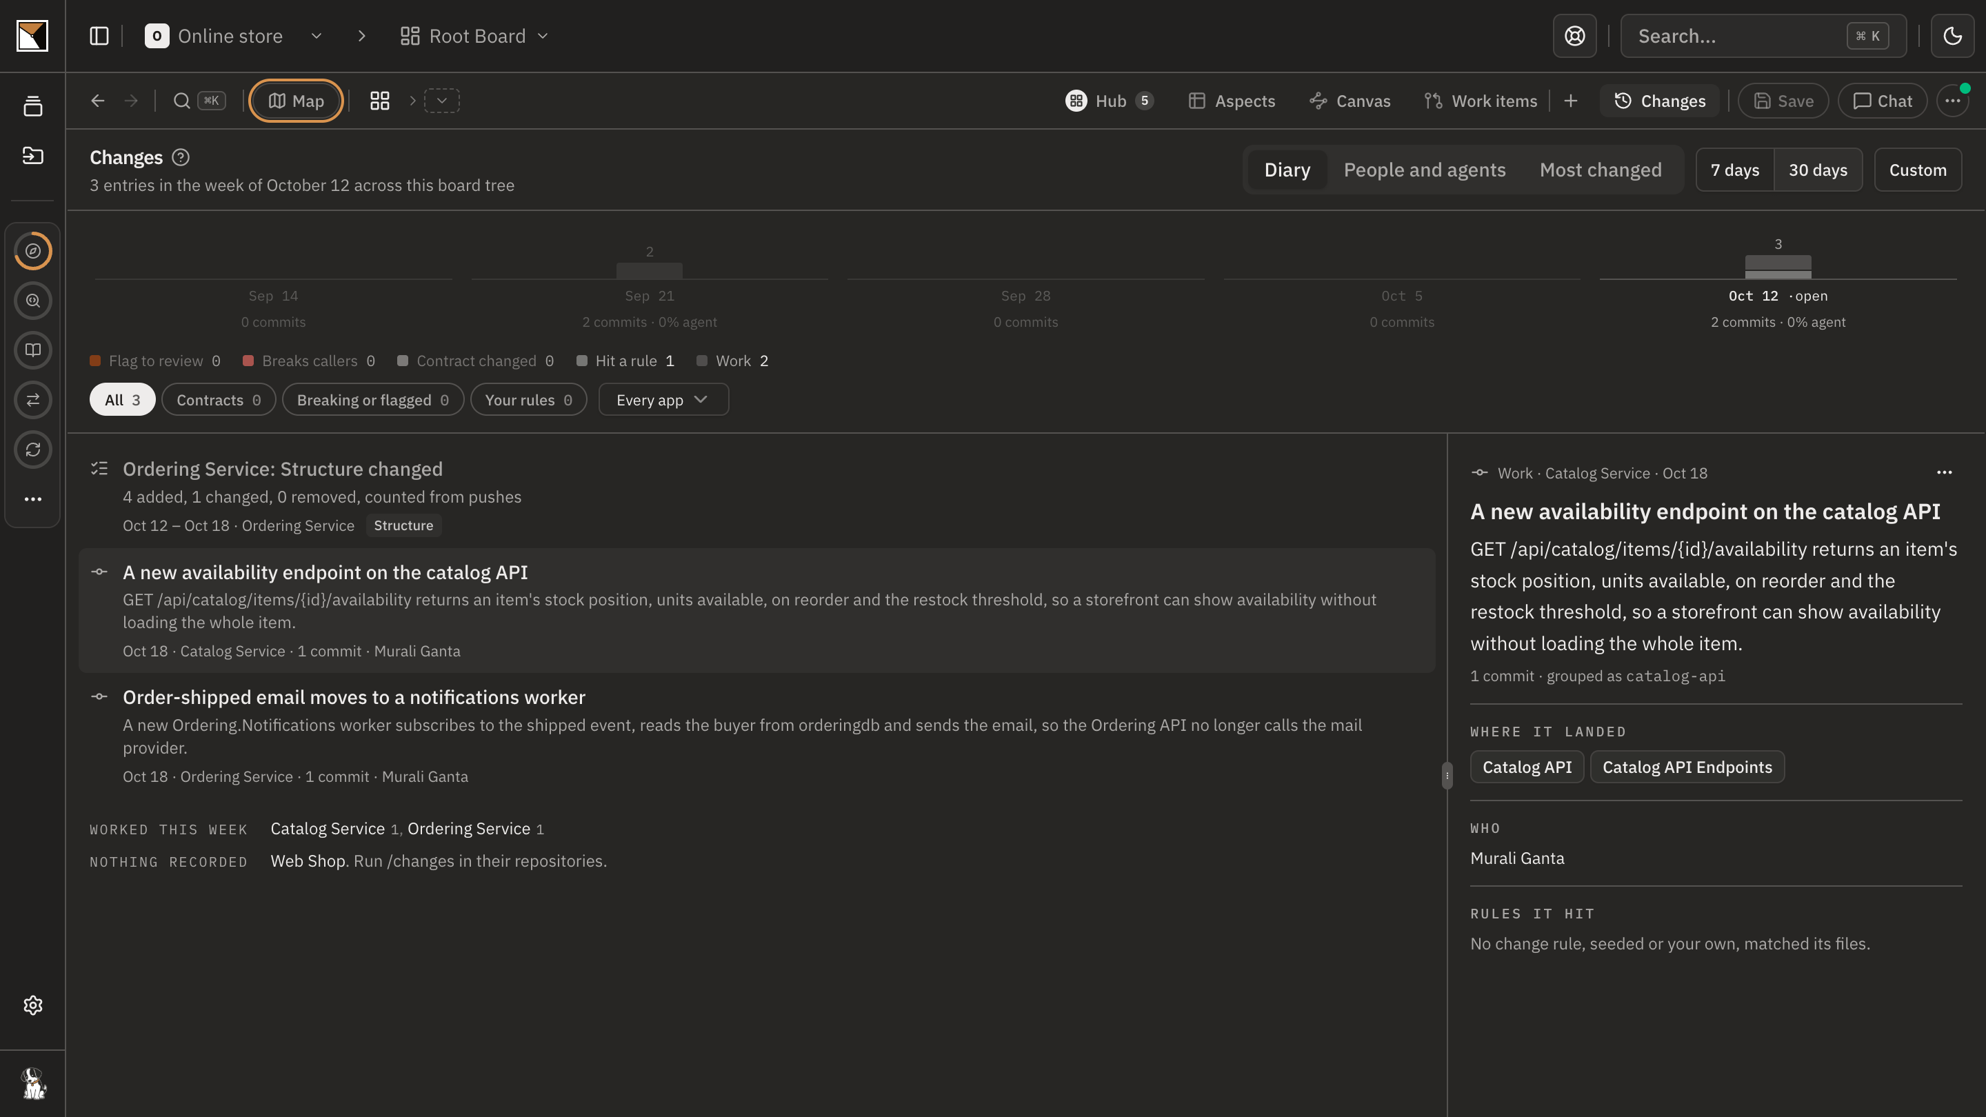Click the breadcrumb chevron after Online store
Image resolution: width=1986 pixels, height=1117 pixels.
coord(361,35)
